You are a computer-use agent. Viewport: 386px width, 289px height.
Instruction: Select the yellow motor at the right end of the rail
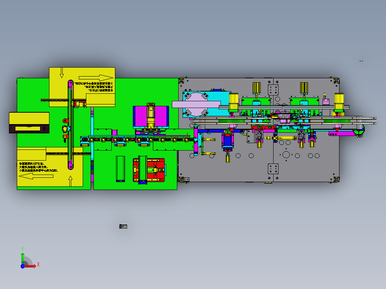339,102
